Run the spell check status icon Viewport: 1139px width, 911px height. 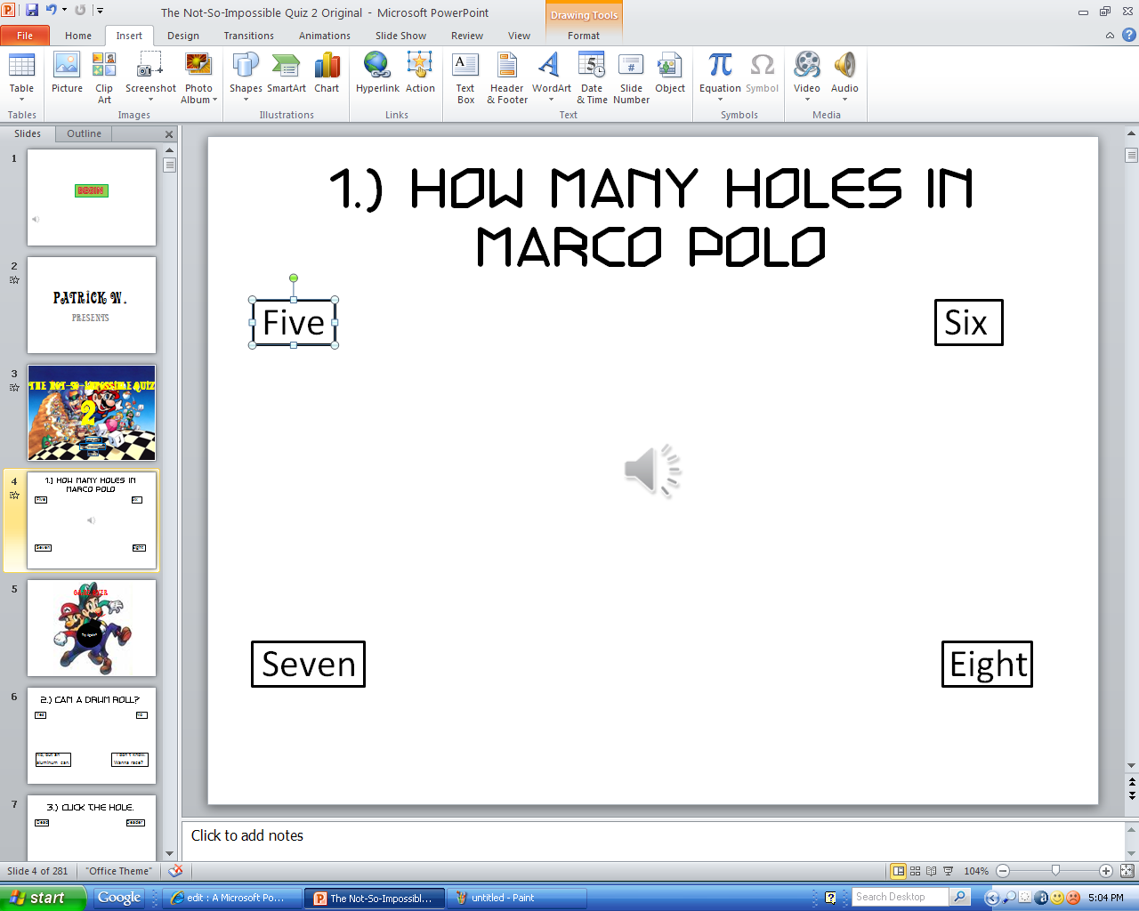pos(176,871)
